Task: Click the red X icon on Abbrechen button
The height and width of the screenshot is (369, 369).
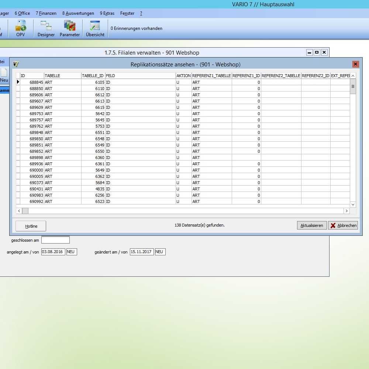Action: click(x=334, y=225)
